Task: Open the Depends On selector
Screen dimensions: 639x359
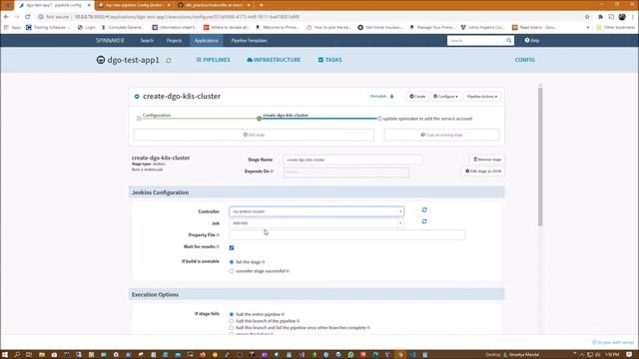Action: (346, 172)
